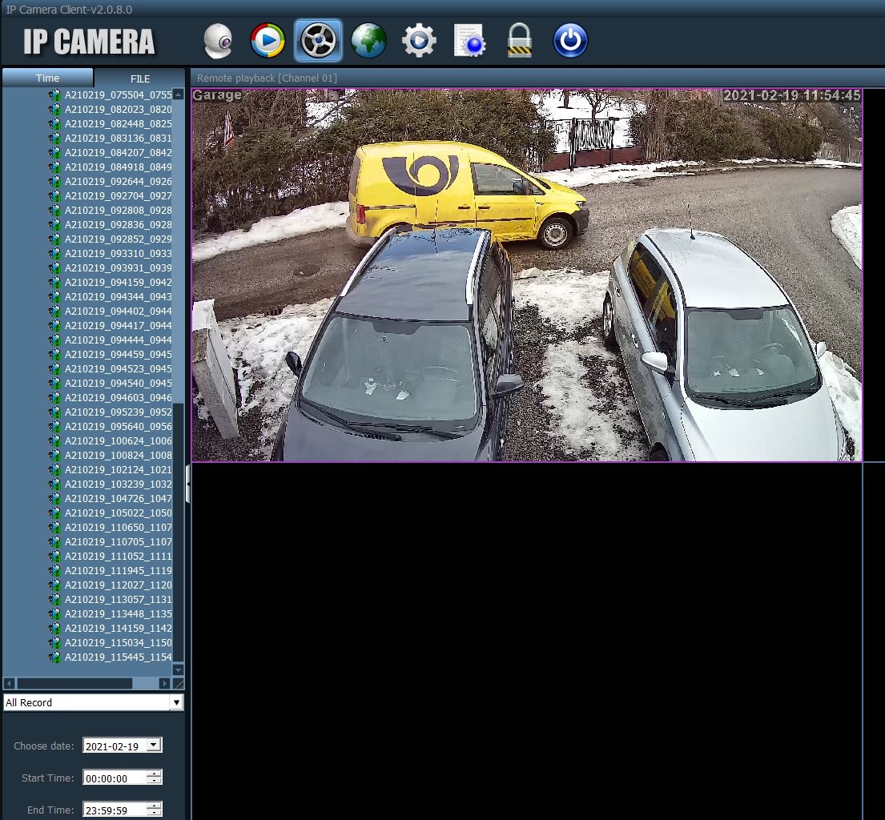The height and width of the screenshot is (820, 885).
Task: Click the padlock lock icon
Action: coord(520,41)
